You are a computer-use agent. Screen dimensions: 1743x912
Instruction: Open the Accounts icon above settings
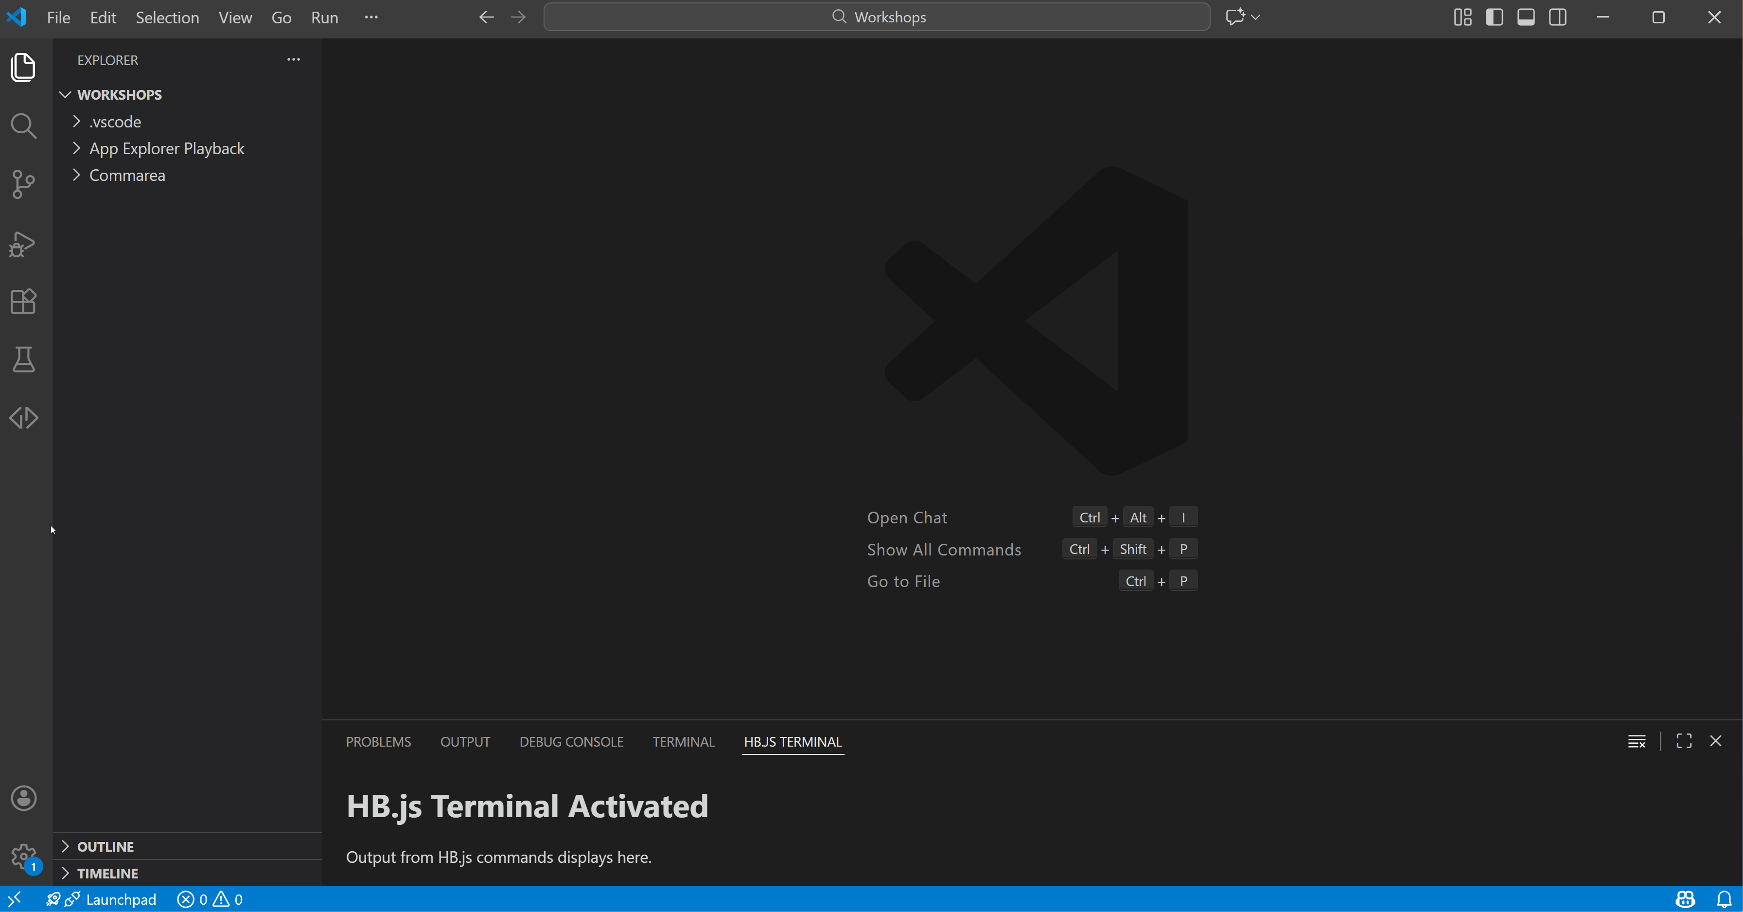[23, 798]
